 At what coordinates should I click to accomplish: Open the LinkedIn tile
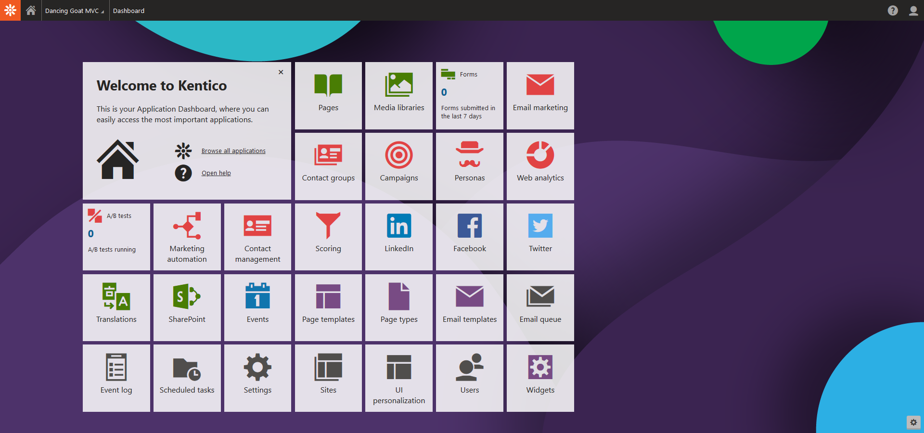(x=399, y=237)
